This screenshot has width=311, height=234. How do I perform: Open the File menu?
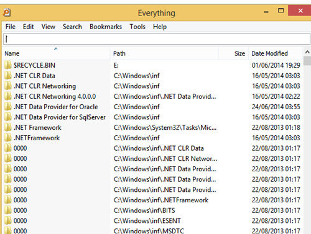11,27
